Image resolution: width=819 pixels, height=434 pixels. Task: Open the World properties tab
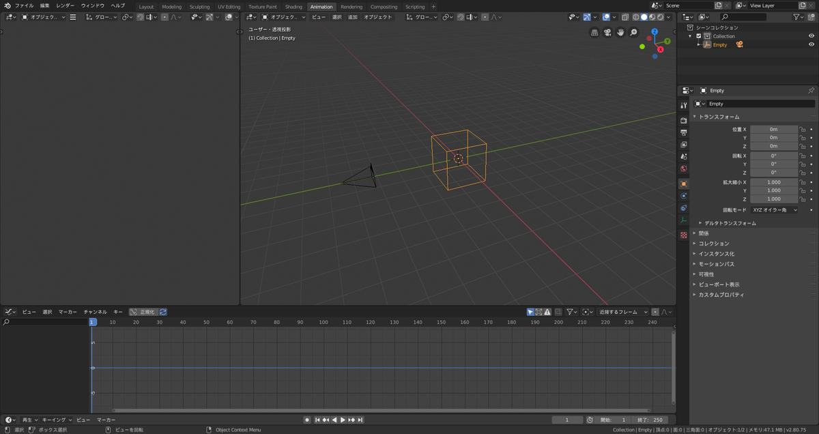pyautogui.click(x=683, y=169)
